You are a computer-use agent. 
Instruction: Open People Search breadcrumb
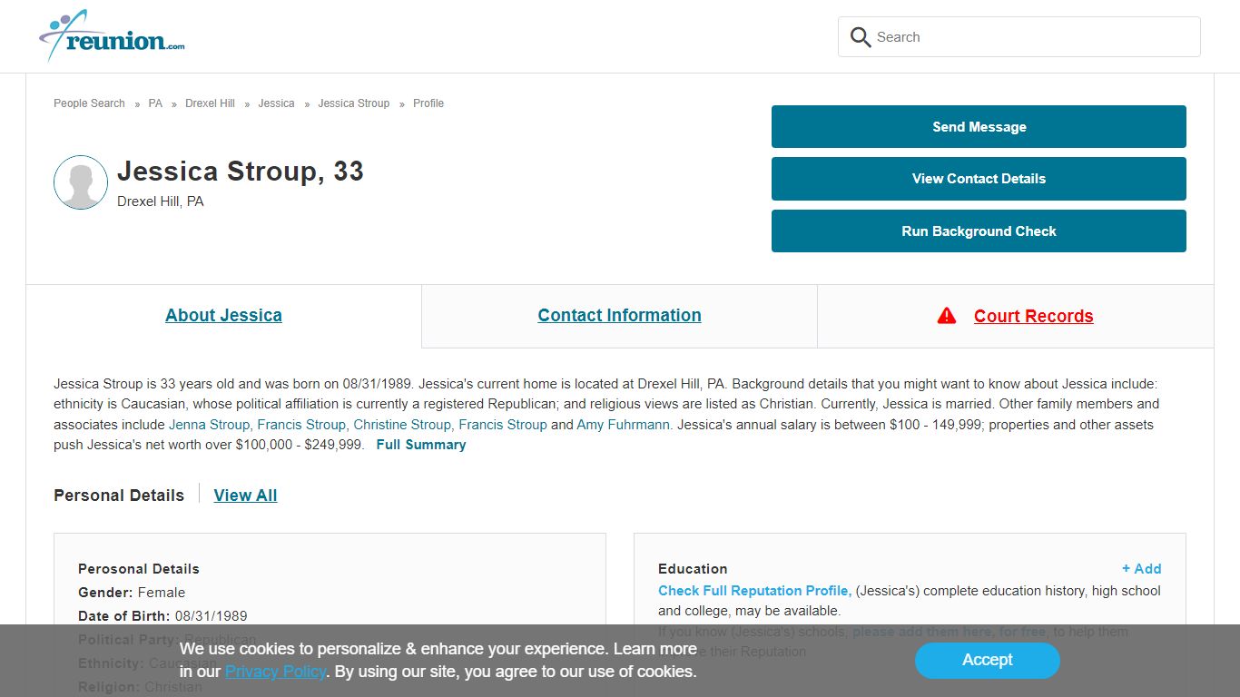pyautogui.click(x=89, y=103)
